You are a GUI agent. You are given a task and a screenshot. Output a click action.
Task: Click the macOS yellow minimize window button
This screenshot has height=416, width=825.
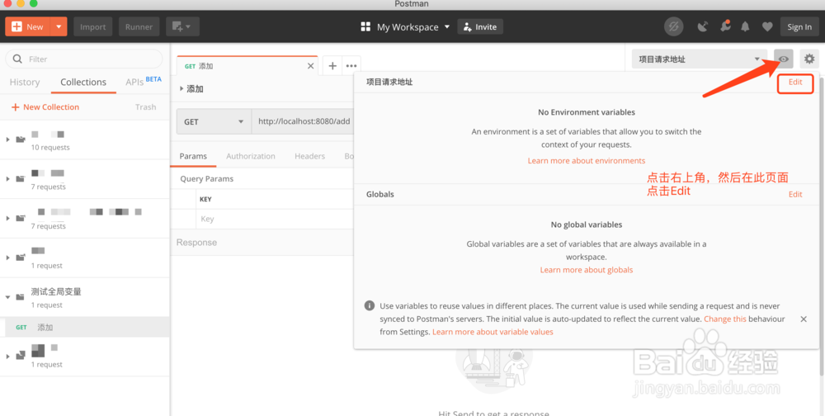21,3
